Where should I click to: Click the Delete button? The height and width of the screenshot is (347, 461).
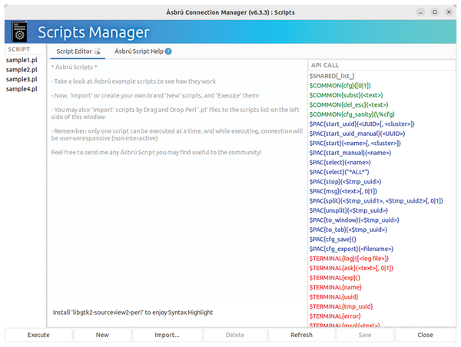tap(235, 335)
